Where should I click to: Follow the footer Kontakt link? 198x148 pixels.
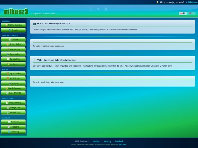(x=96, y=141)
